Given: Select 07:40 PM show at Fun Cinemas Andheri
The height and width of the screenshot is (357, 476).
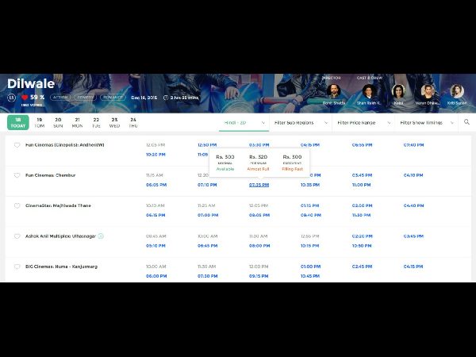Looking at the screenshot, I should click(413, 145).
